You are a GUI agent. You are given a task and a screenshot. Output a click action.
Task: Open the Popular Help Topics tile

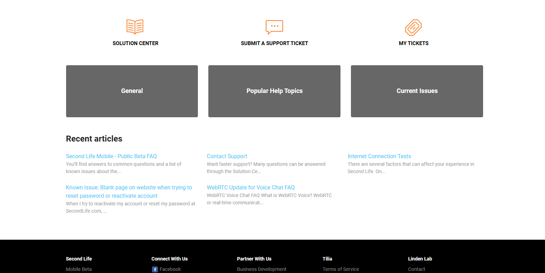(274, 91)
